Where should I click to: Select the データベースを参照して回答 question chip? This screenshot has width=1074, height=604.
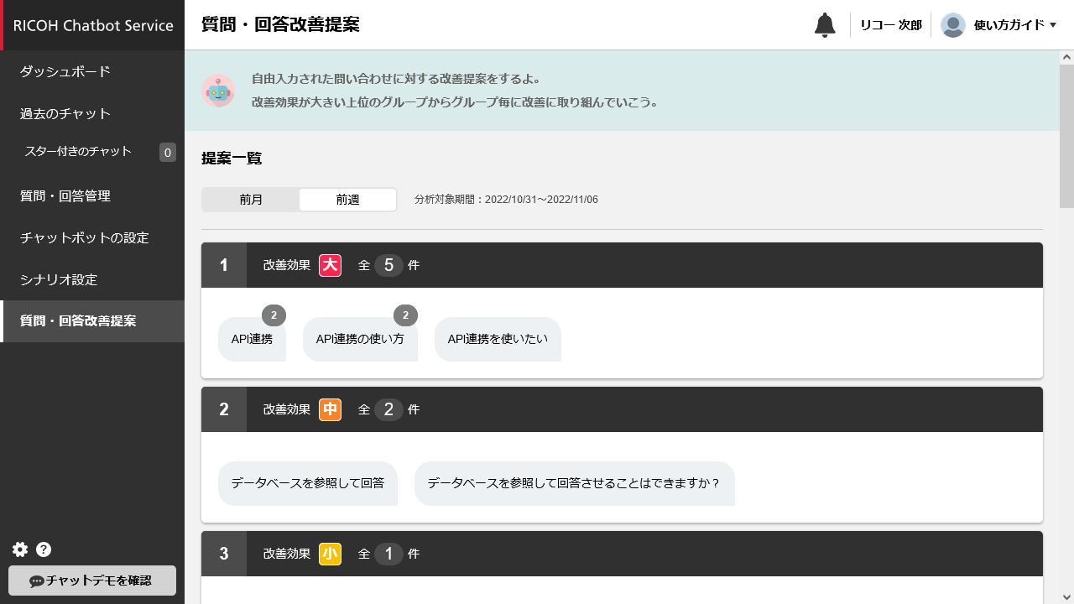coord(308,483)
